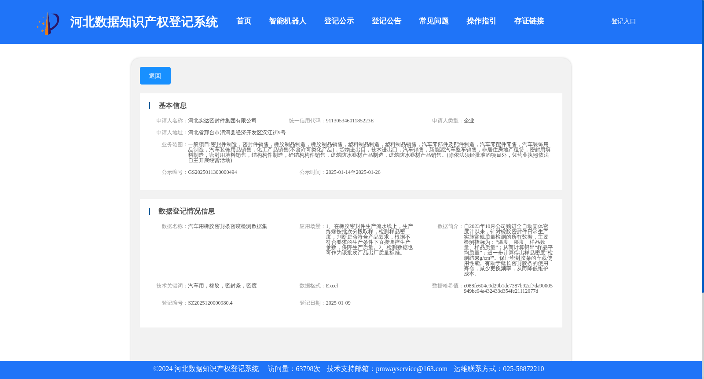The width and height of the screenshot is (704, 379).
Task: Click the 数据简介 description paragraph
Action: point(508,250)
